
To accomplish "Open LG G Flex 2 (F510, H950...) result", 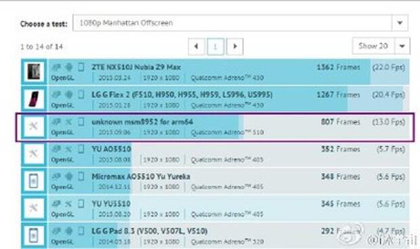I will 182,94.
